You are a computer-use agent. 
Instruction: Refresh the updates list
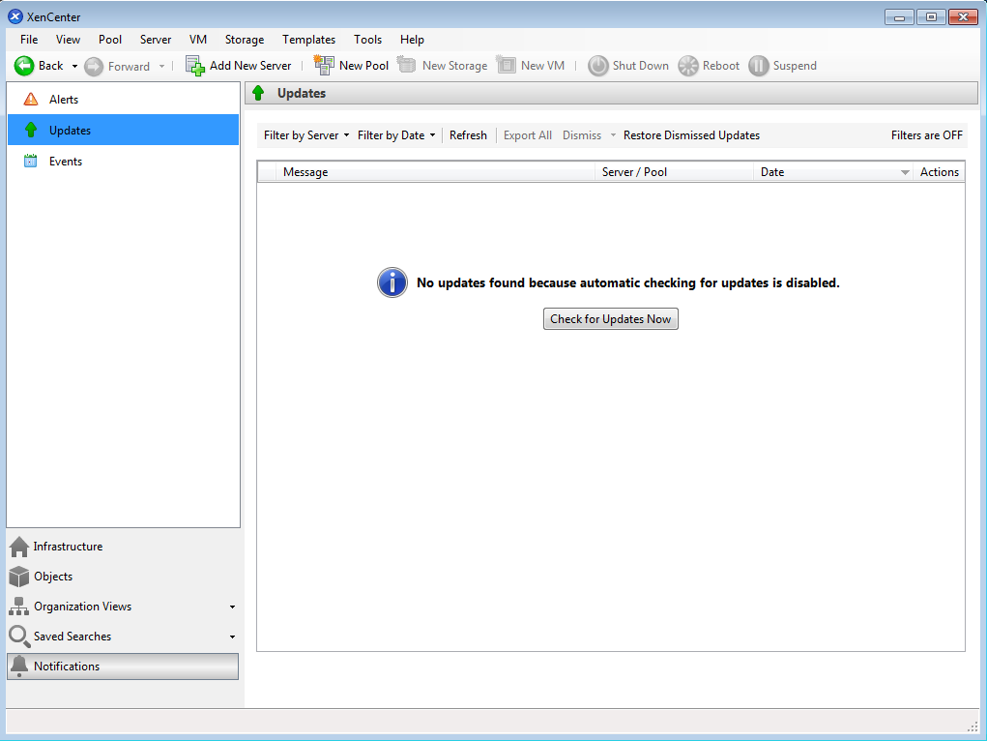tap(468, 135)
